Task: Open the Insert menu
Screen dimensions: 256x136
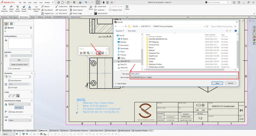Action: coord(35,2)
